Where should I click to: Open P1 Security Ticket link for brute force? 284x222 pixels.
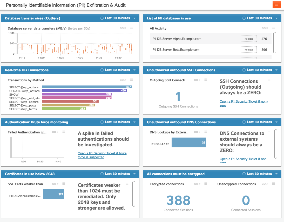click(102, 155)
